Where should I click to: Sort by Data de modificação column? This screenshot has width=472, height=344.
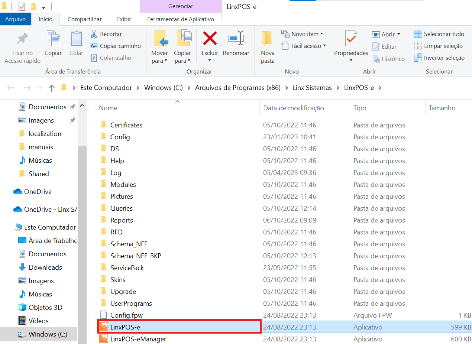coord(294,108)
